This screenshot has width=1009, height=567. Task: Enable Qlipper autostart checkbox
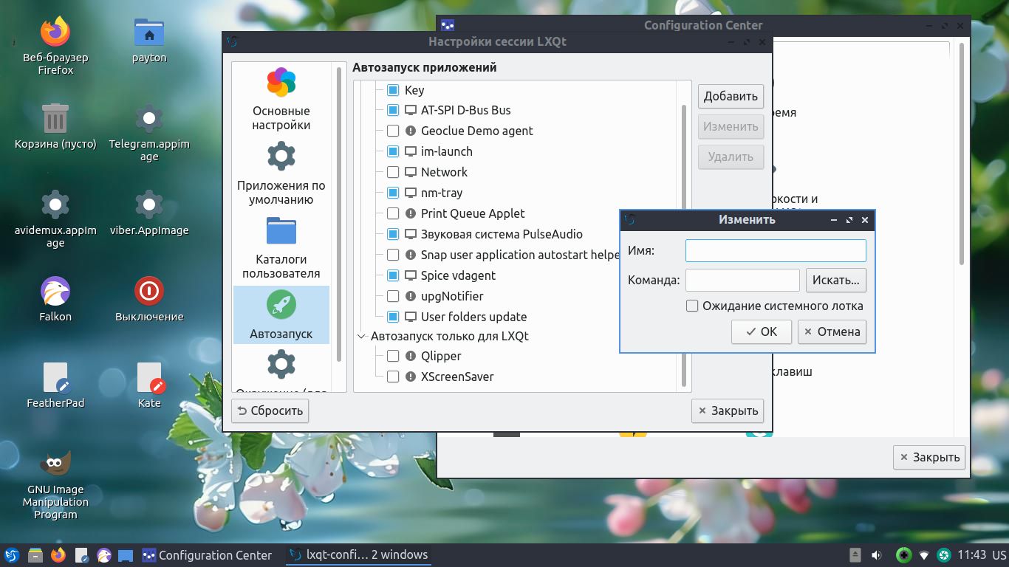(393, 356)
